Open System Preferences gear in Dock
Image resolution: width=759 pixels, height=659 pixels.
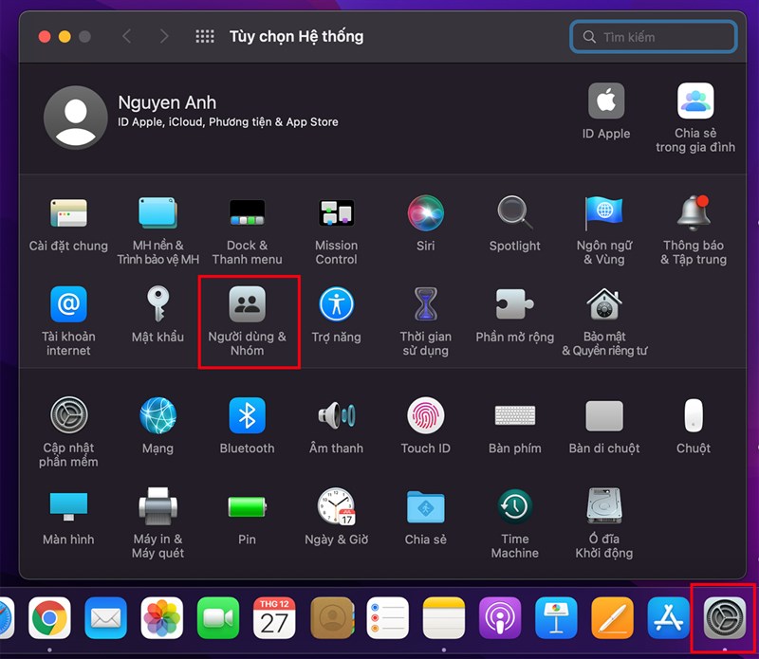pyautogui.click(x=724, y=619)
